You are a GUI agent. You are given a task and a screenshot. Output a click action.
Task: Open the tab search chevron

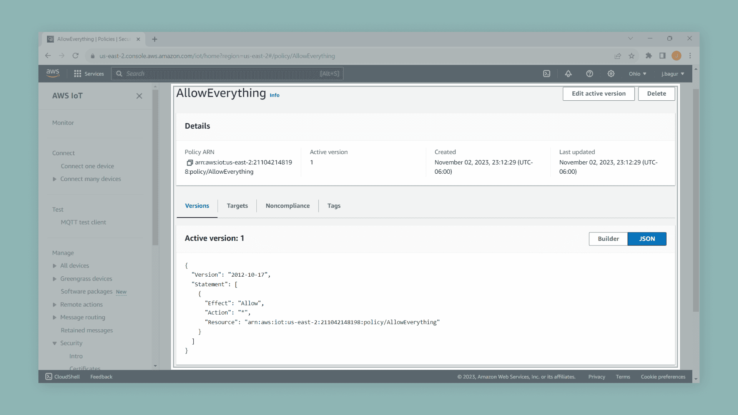630,38
